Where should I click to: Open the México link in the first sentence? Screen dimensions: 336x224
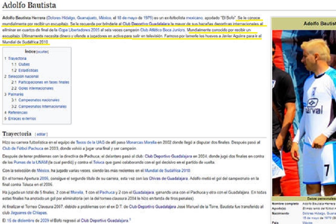coord(105,18)
